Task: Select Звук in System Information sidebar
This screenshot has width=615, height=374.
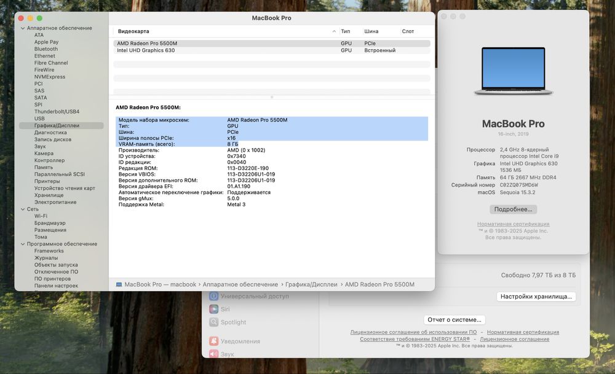Action: click(x=40, y=146)
